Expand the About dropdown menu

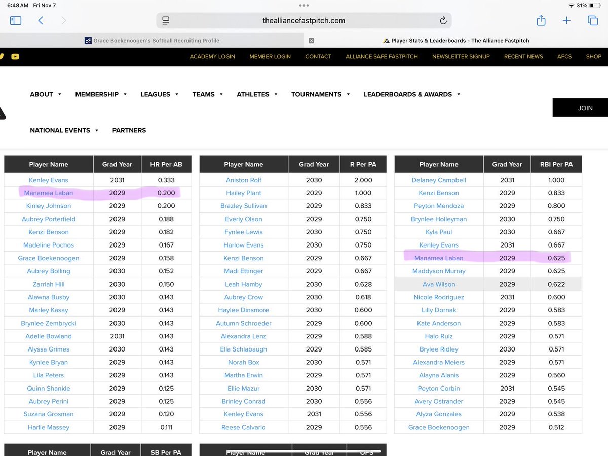[46, 94]
